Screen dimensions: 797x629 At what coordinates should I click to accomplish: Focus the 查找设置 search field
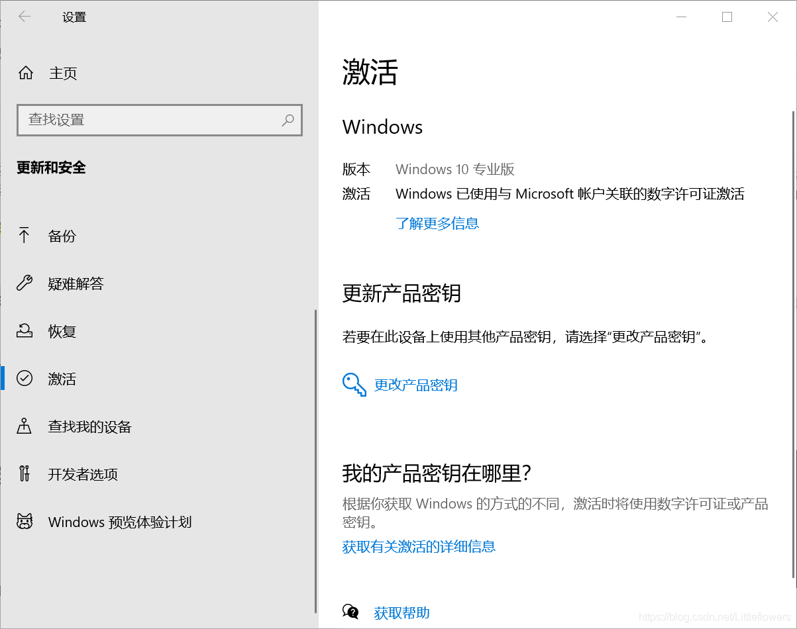tap(159, 120)
